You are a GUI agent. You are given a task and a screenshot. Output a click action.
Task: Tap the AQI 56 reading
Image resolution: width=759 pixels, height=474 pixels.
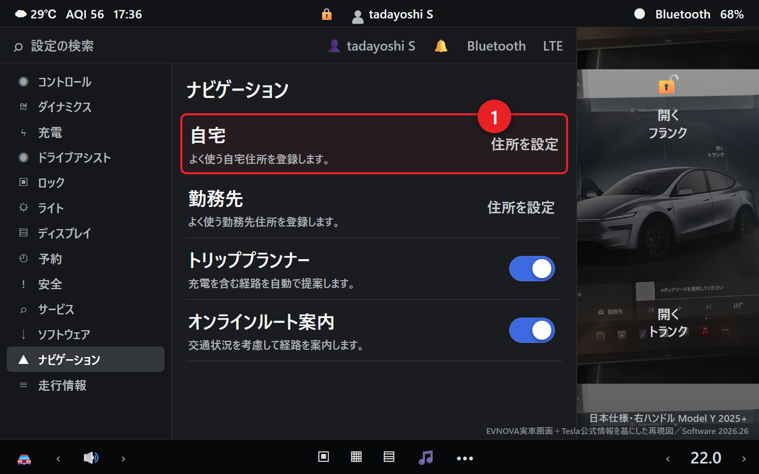(x=85, y=14)
